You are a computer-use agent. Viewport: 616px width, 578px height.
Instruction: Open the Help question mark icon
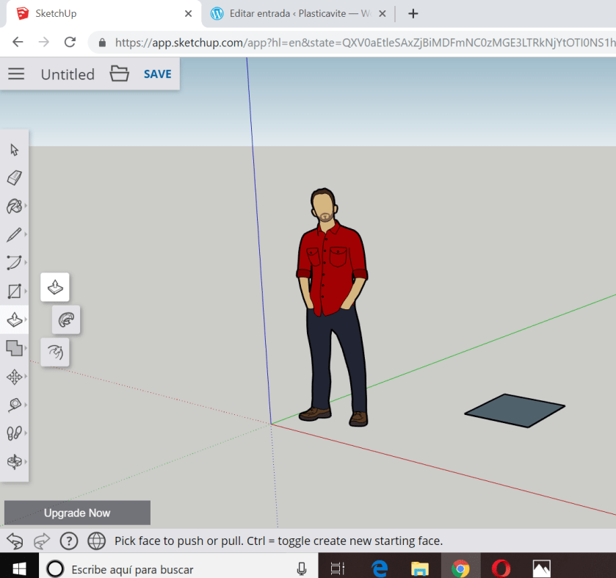[69, 541]
